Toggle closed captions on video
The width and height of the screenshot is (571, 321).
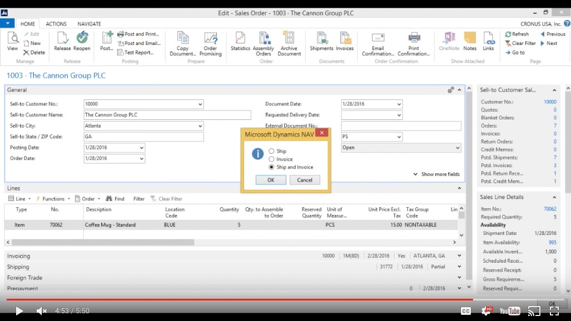tap(466, 311)
